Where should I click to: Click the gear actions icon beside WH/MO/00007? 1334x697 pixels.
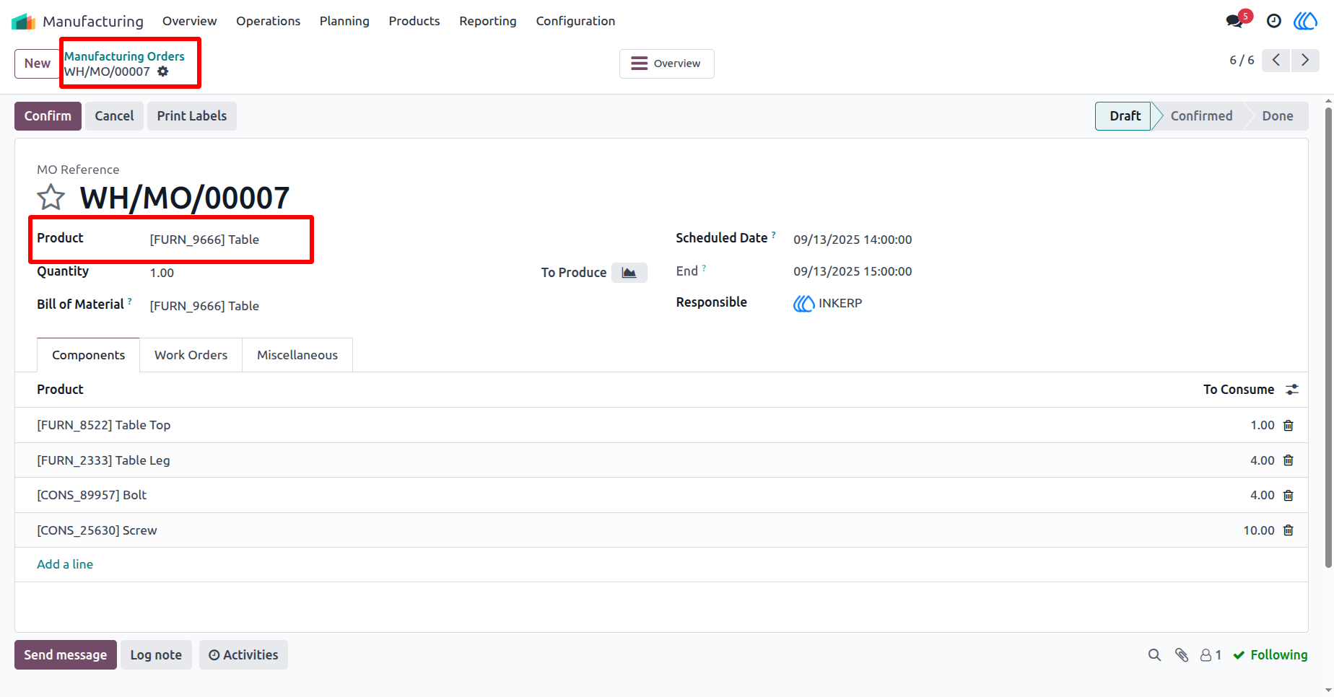tap(163, 71)
